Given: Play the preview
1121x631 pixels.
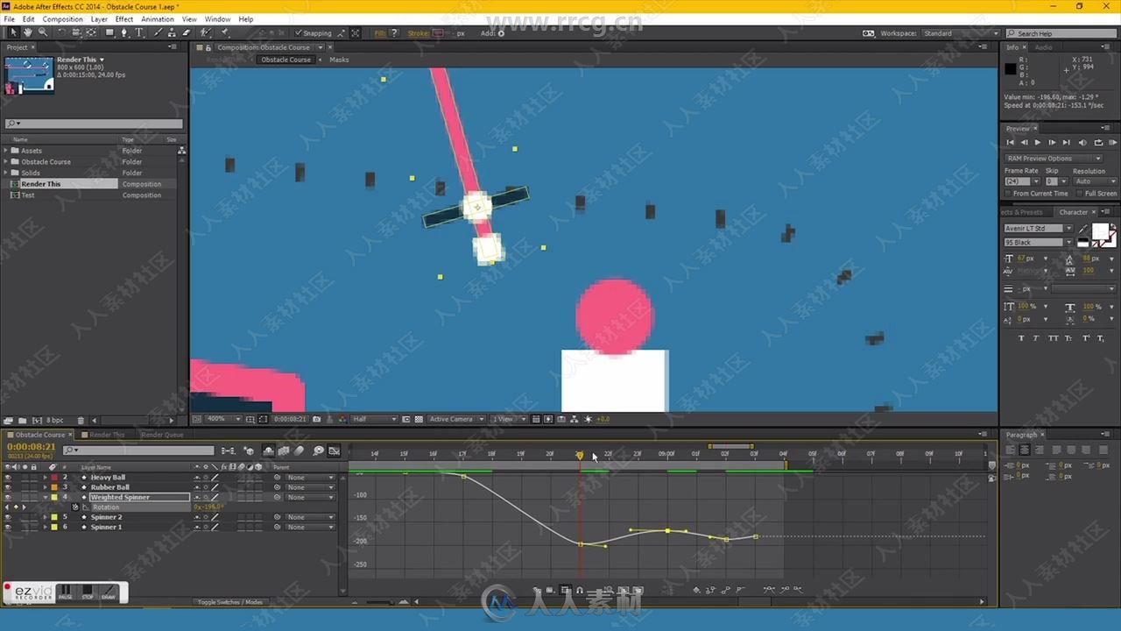Looking at the screenshot, I should pos(1038,142).
